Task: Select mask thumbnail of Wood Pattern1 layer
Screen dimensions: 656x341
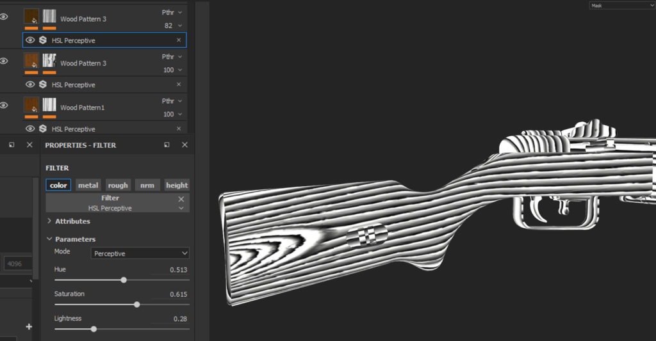Action: tap(49, 105)
